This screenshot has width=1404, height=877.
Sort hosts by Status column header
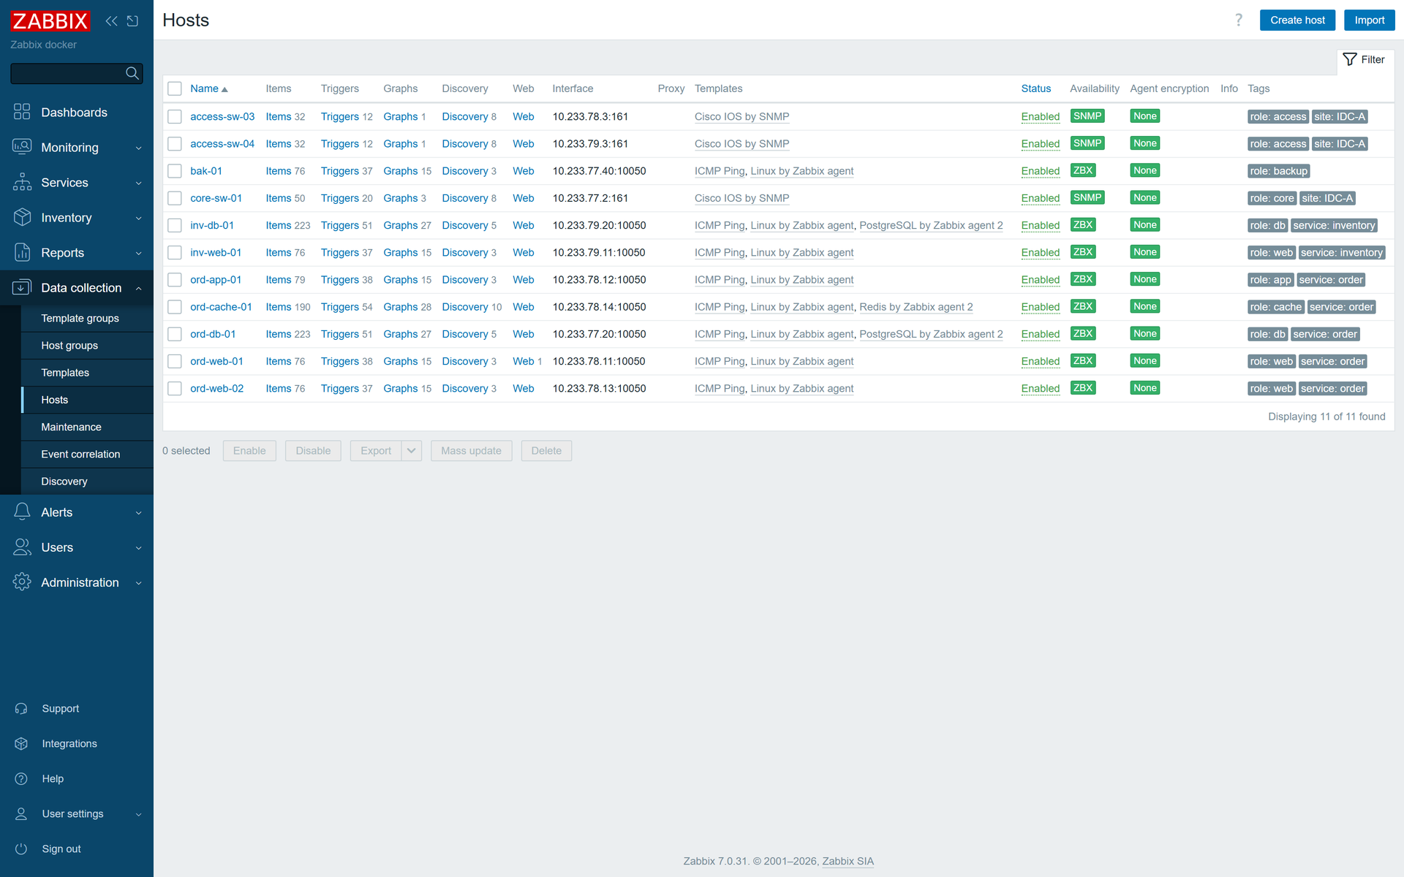pyautogui.click(x=1035, y=88)
